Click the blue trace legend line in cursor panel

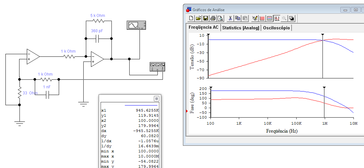(141, 106)
